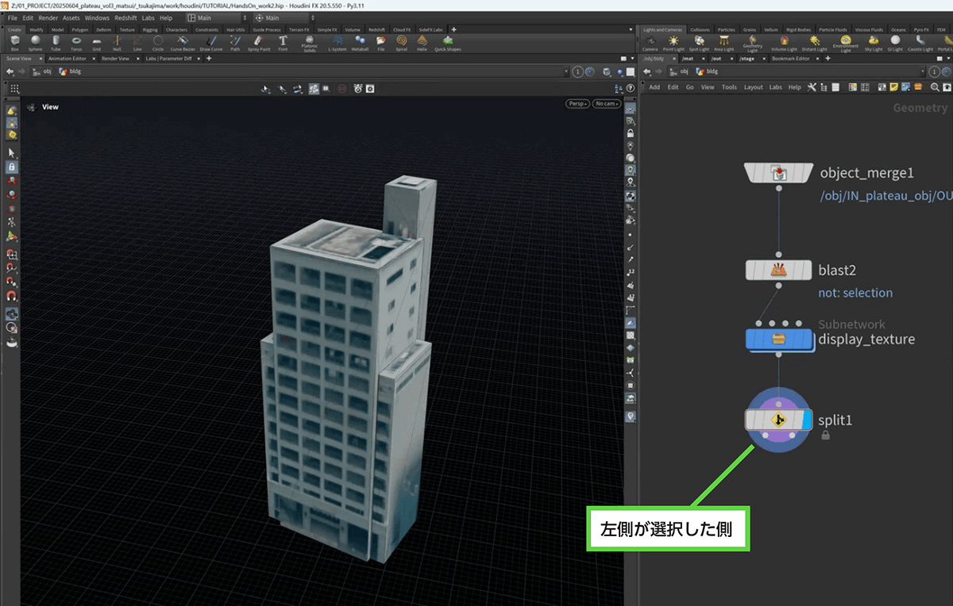Click the split1 node icon
The width and height of the screenshot is (953, 606).
click(777, 420)
